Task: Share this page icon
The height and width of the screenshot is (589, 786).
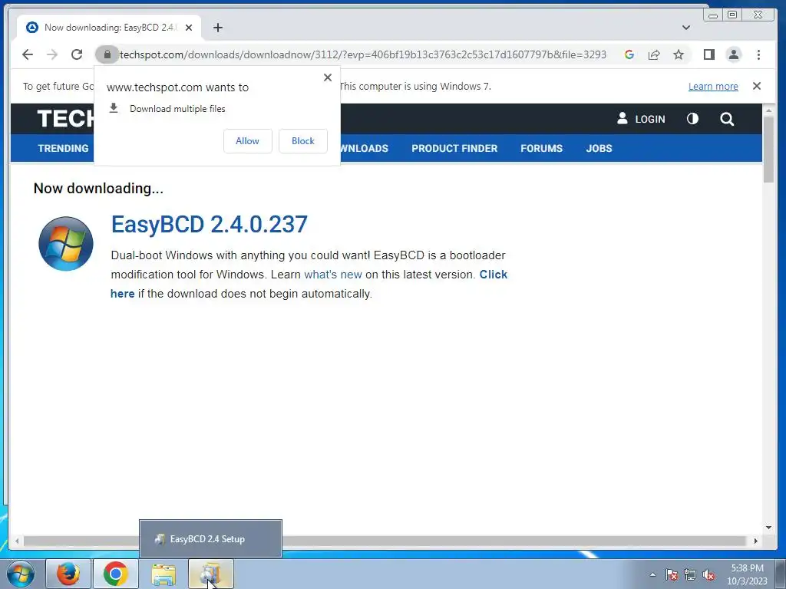Action: click(654, 54)
